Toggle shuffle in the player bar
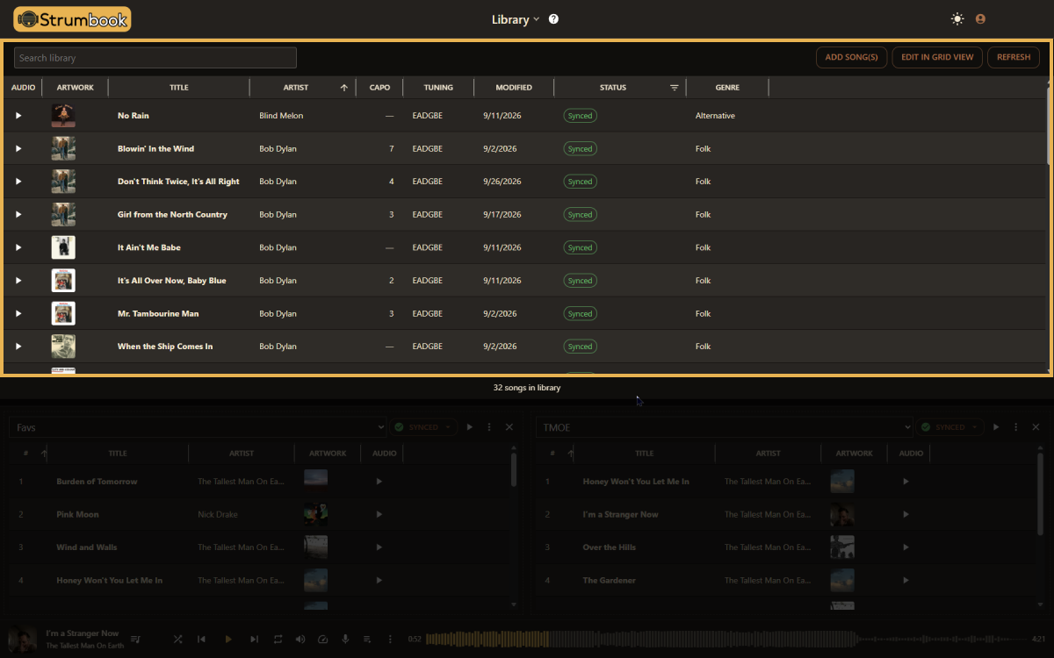This screenshot has height=658, width=1054. (x=178, y=640)
